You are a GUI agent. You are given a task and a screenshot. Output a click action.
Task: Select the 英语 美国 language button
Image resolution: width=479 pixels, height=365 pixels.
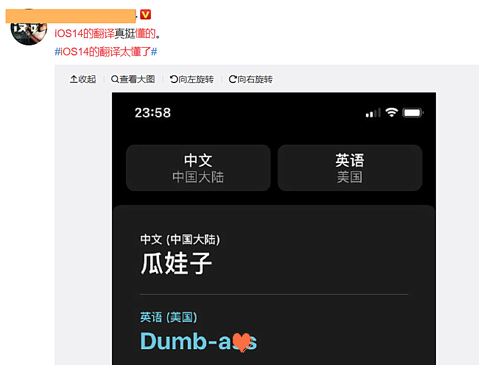pos(350,168)
